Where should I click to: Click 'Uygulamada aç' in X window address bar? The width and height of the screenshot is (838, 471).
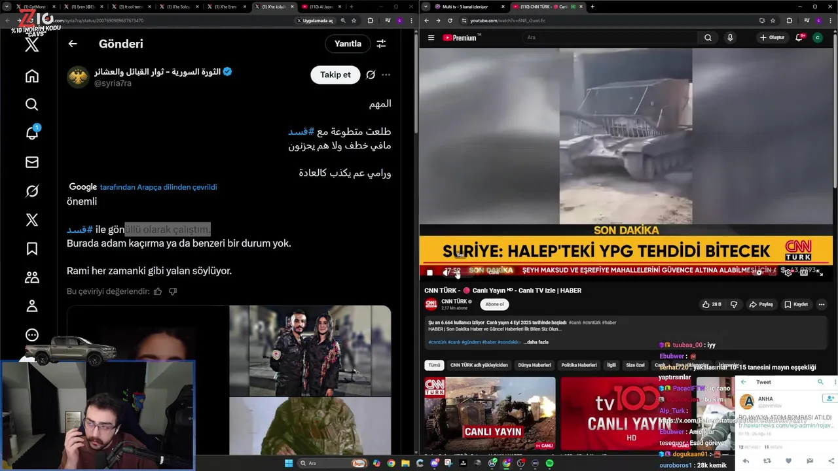click(315, 20)
